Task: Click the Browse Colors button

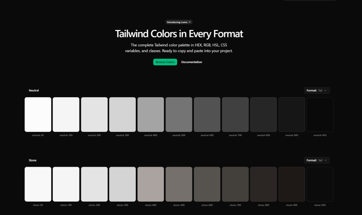Action: pos(165,62)
